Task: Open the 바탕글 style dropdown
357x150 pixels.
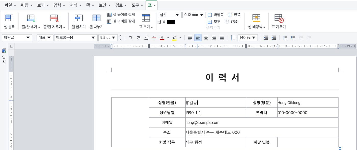Action: point(17,38)
